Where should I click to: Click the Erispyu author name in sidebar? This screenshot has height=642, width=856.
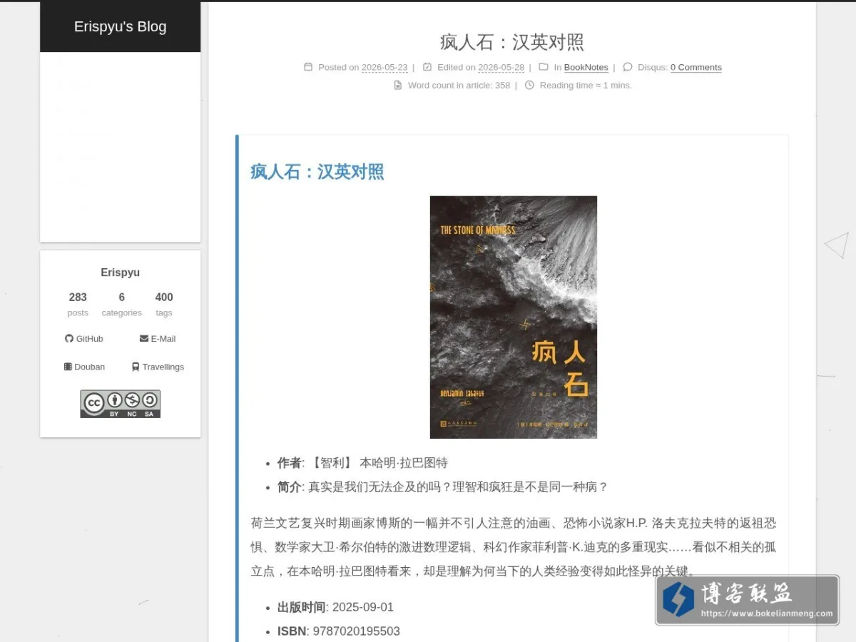tap(120, 272)
